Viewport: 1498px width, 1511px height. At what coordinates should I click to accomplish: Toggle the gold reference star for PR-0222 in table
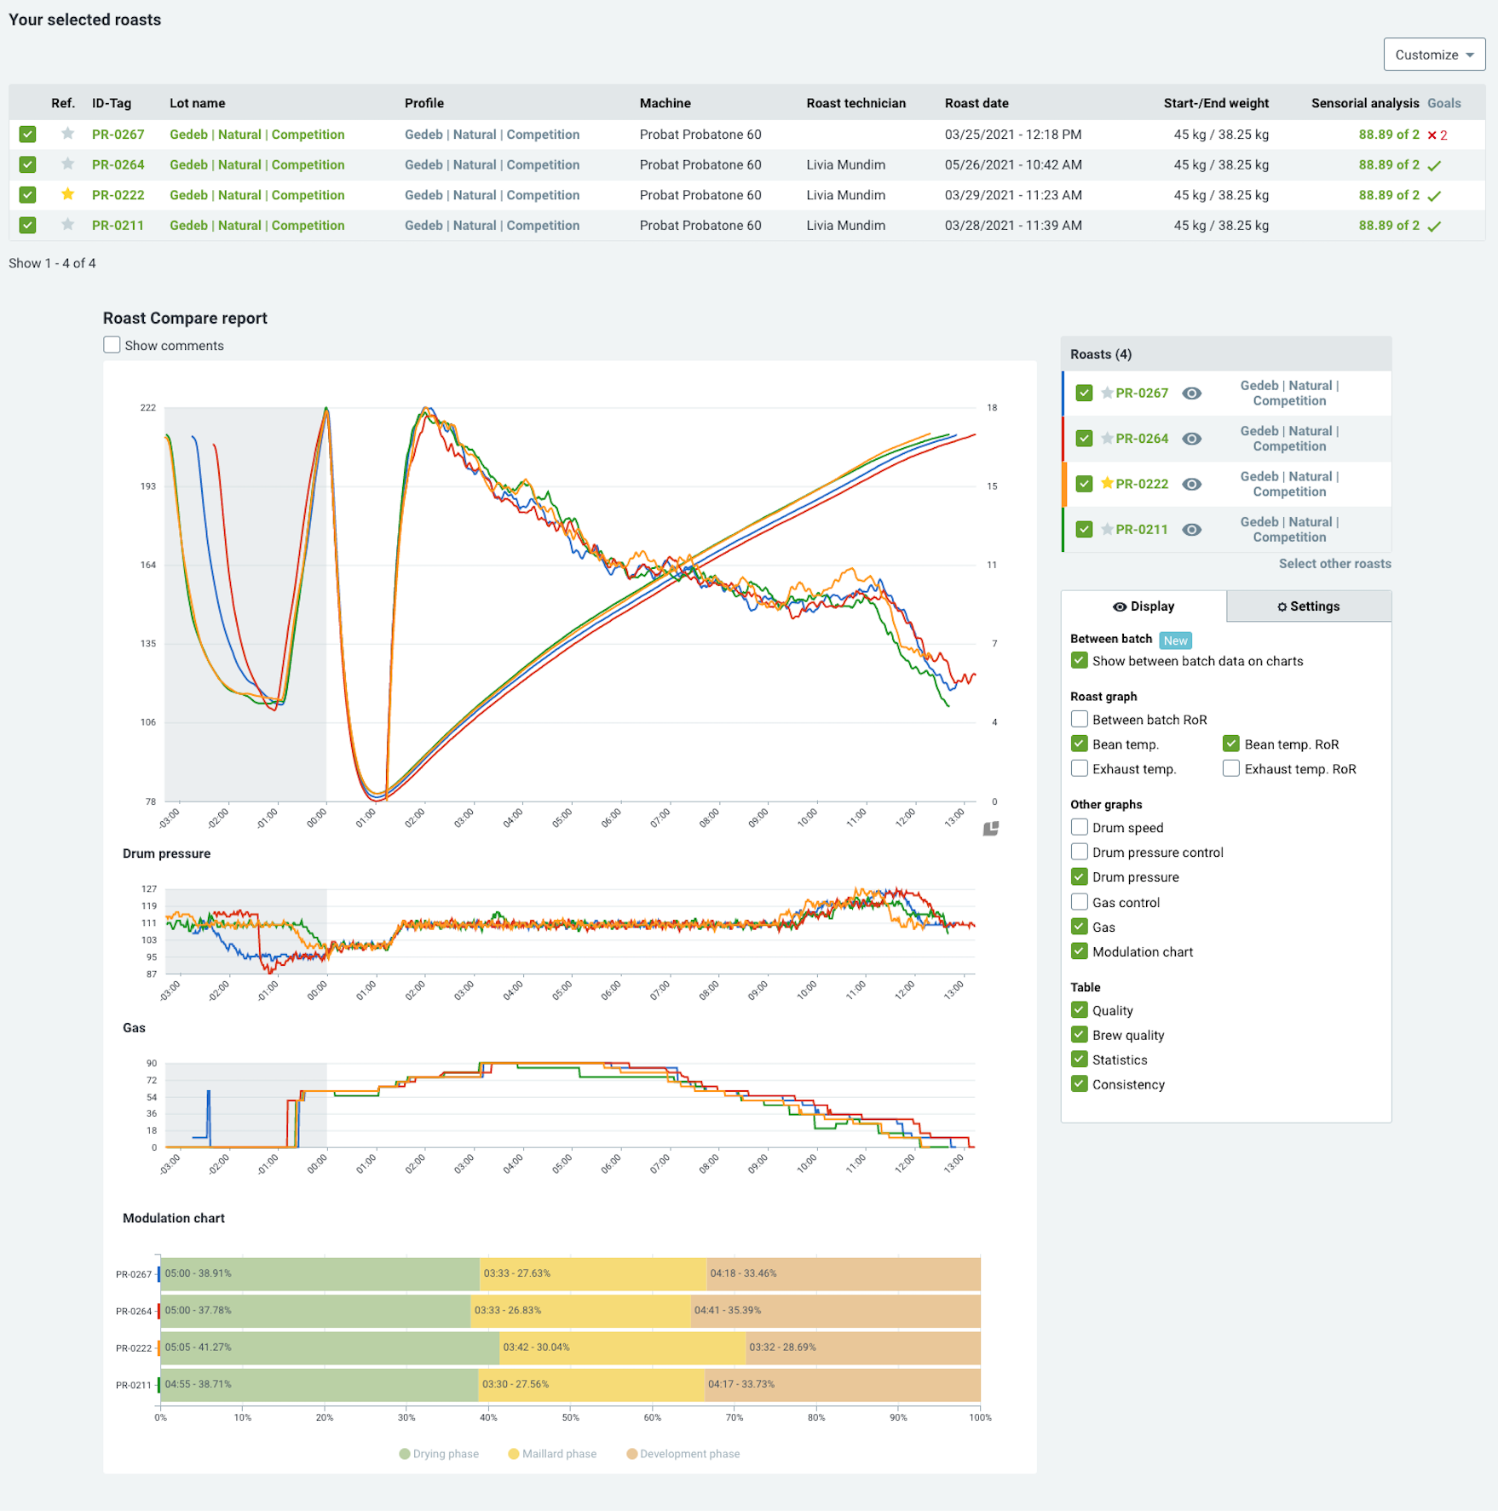pyautogui.click(x=68, y=194)
